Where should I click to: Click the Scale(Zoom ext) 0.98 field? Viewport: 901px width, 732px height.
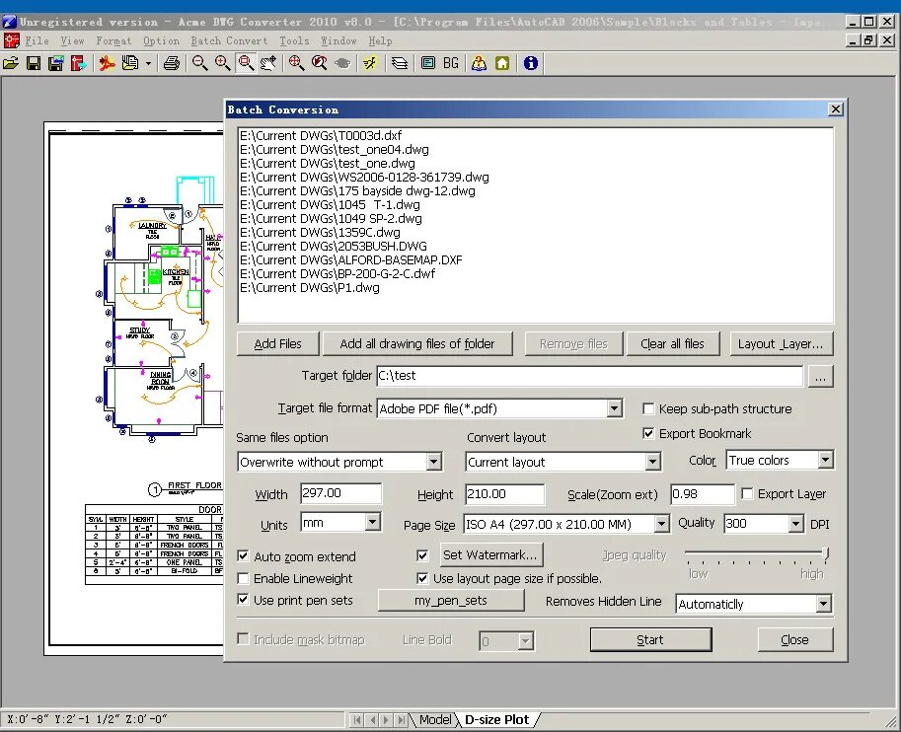703,494
